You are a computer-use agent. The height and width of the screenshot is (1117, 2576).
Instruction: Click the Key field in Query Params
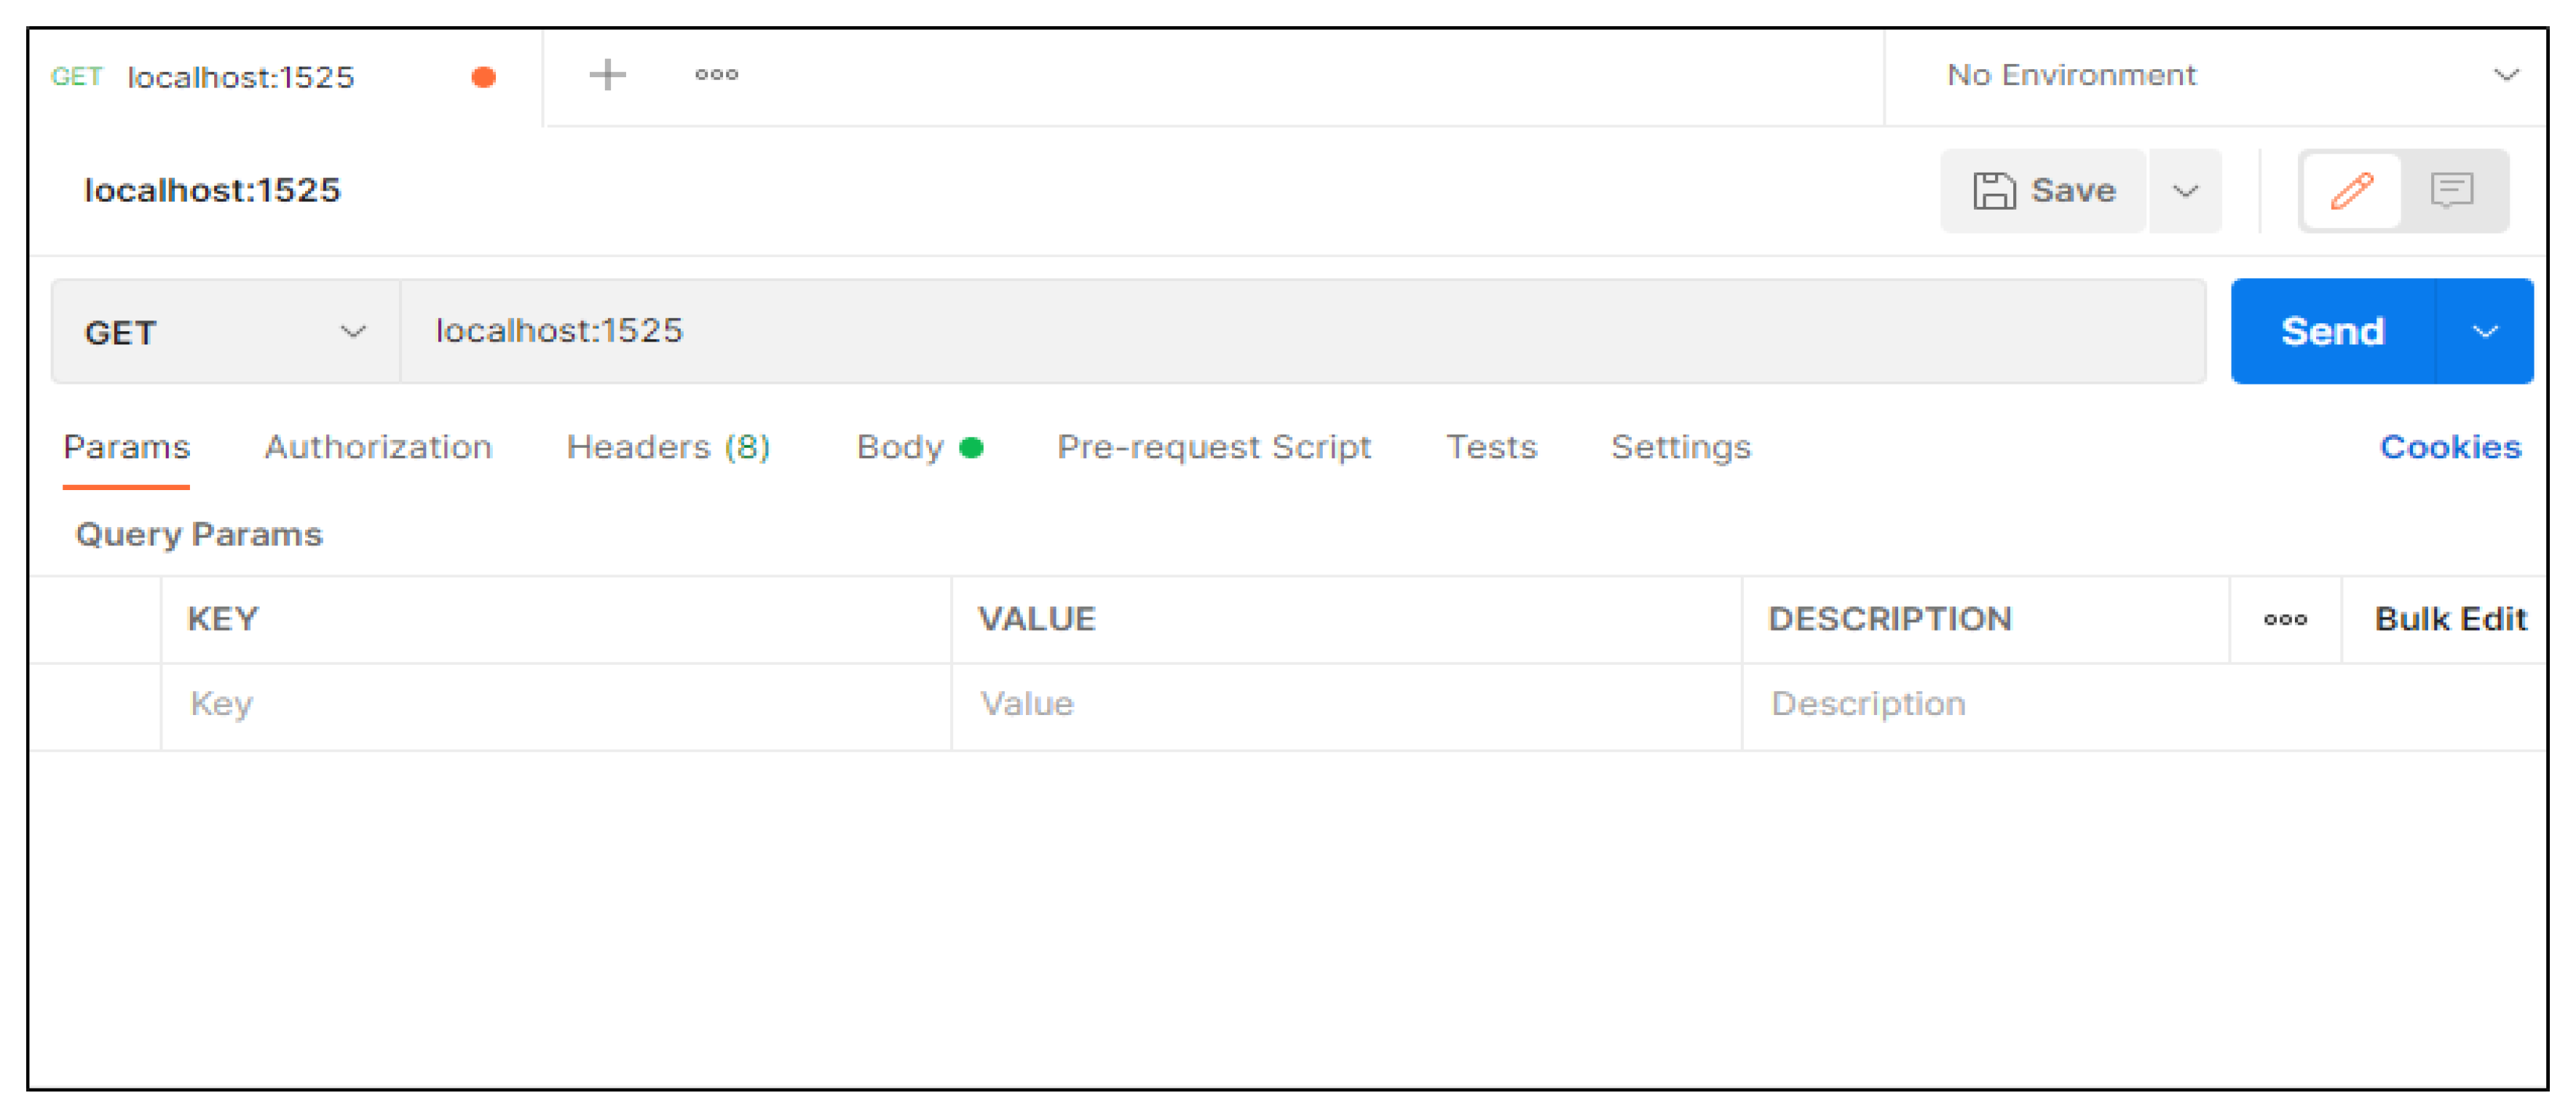[555, 705]
